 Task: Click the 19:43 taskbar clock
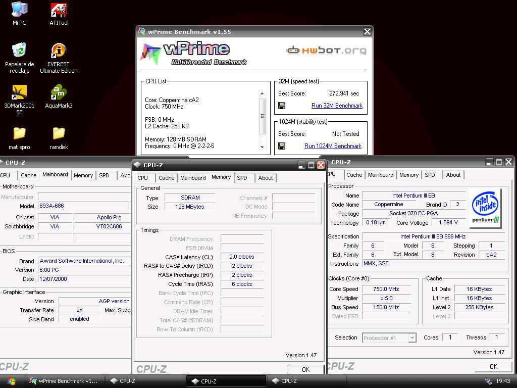pyautogui.click(x=503, y=381)
